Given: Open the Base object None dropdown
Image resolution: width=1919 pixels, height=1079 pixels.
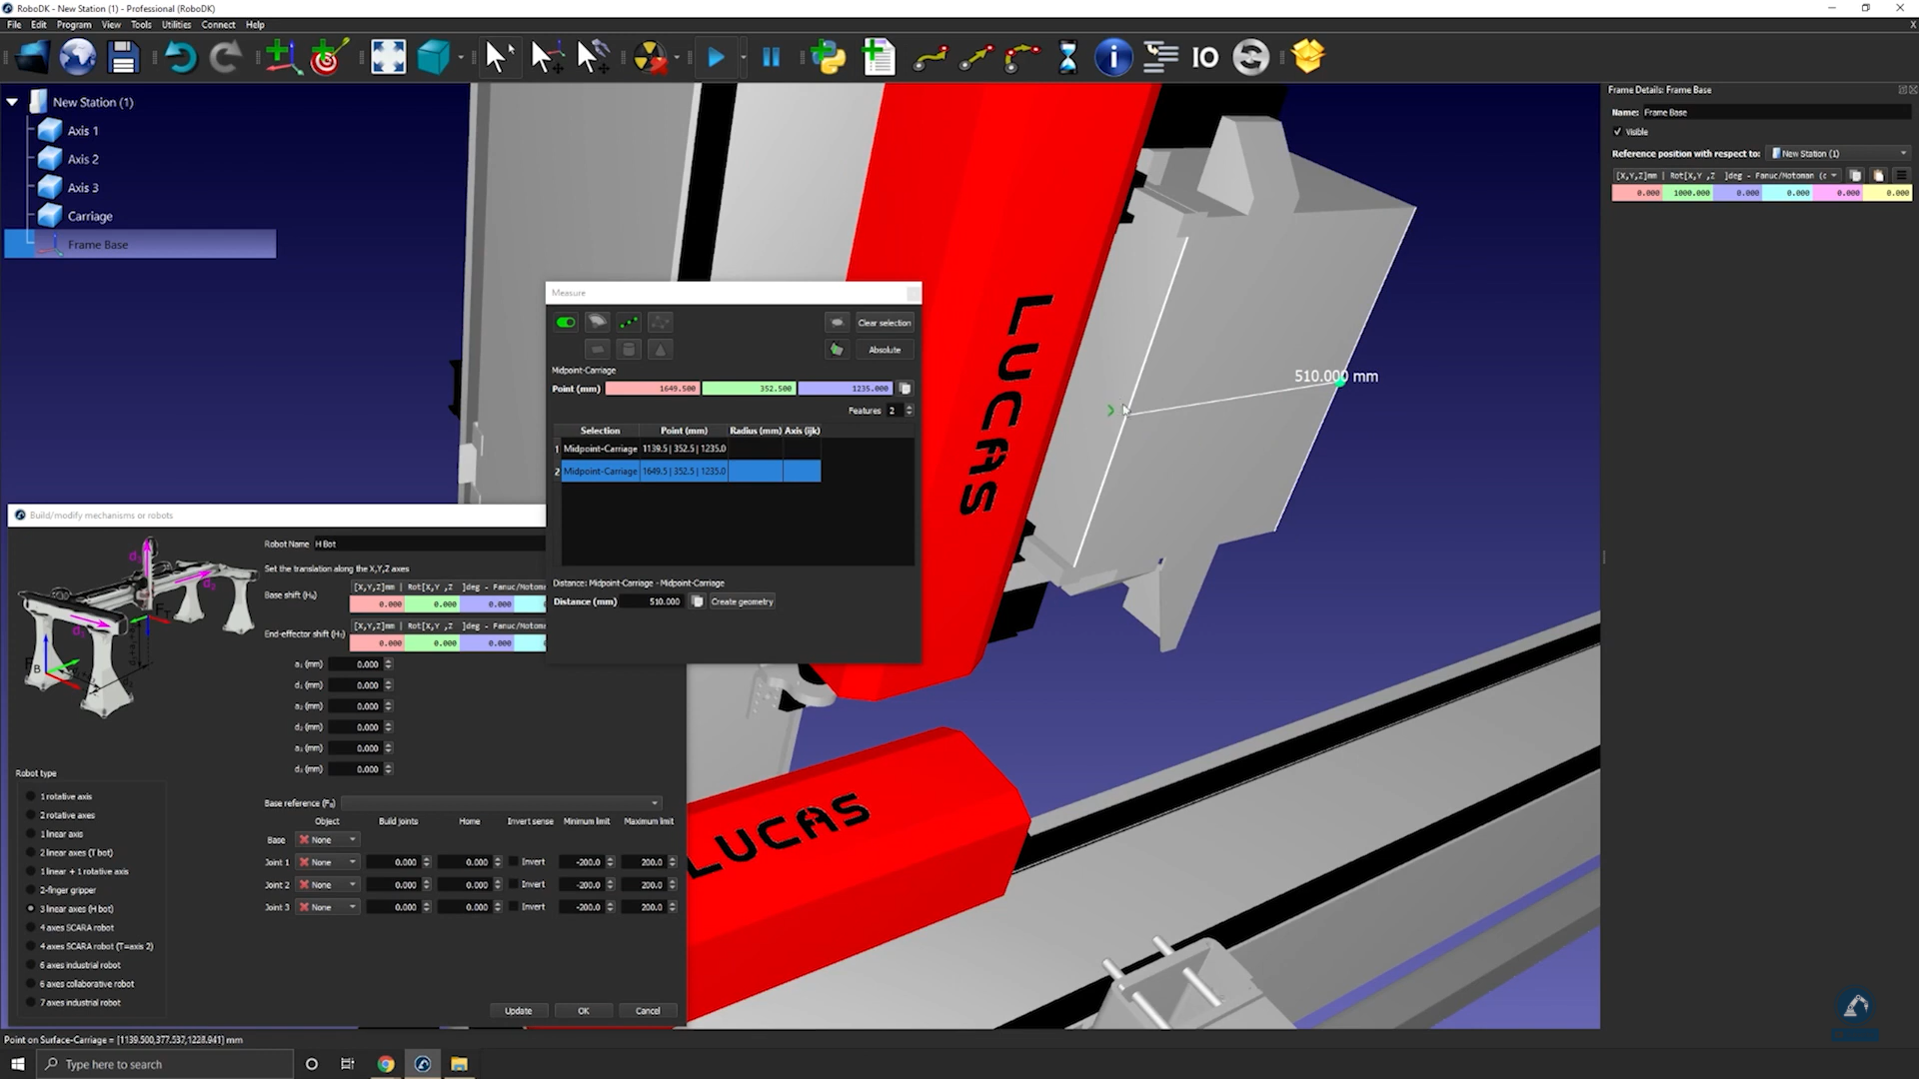Looking at the screenshot, I should tap(328, 840).
